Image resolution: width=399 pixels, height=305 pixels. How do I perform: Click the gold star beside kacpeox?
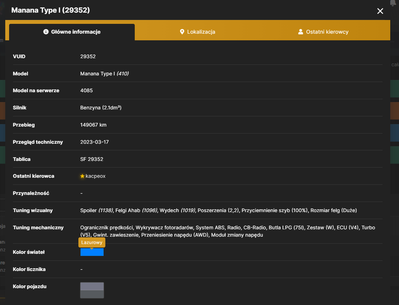(82, 176)
